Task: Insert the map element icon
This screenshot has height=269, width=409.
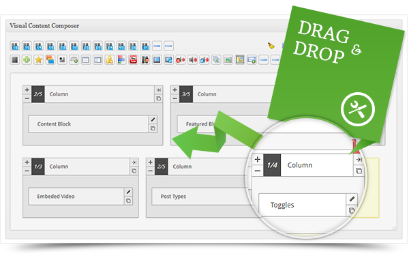Action: [x=240, y=60]
